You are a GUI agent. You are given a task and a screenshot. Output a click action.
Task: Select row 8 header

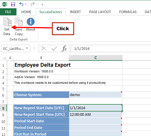point(3,108)
